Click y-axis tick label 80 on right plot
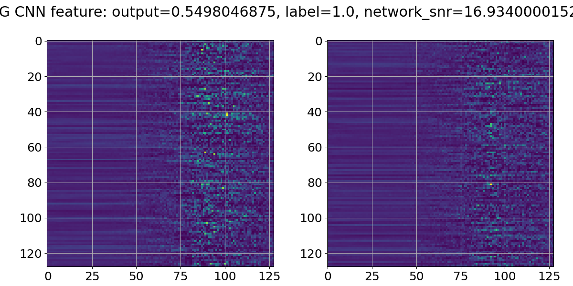 (316, 183)
